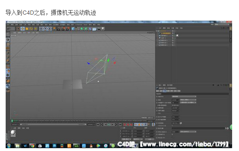Toggle the keyframe circle beside the projection attribute
Screen dimensions: 239x151
tap(157, 96)
